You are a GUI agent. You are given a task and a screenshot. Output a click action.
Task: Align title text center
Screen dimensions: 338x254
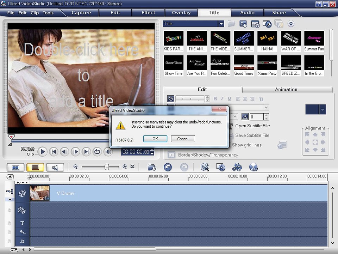[x=245, y=99]
